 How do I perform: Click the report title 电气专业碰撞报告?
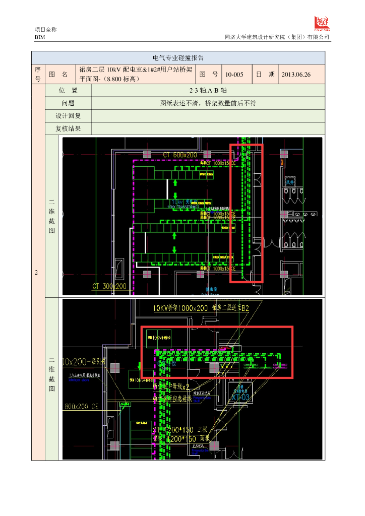click(178, 58)
